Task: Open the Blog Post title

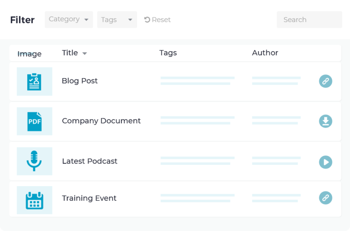Action: (x=80, y=81)
